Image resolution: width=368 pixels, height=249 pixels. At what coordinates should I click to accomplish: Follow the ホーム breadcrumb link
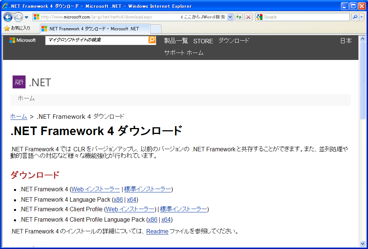click(19, 117)
